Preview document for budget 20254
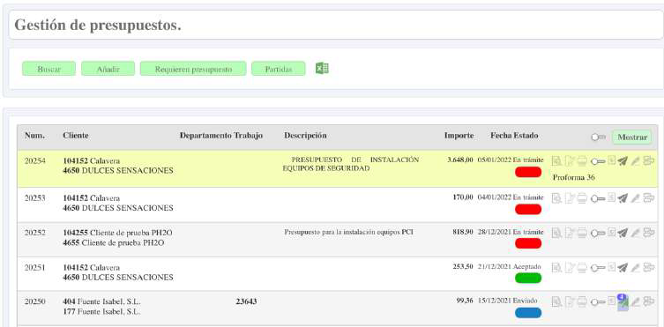This screenshot has height=327, width=664. pyautogui.click(x=556, y=160)
